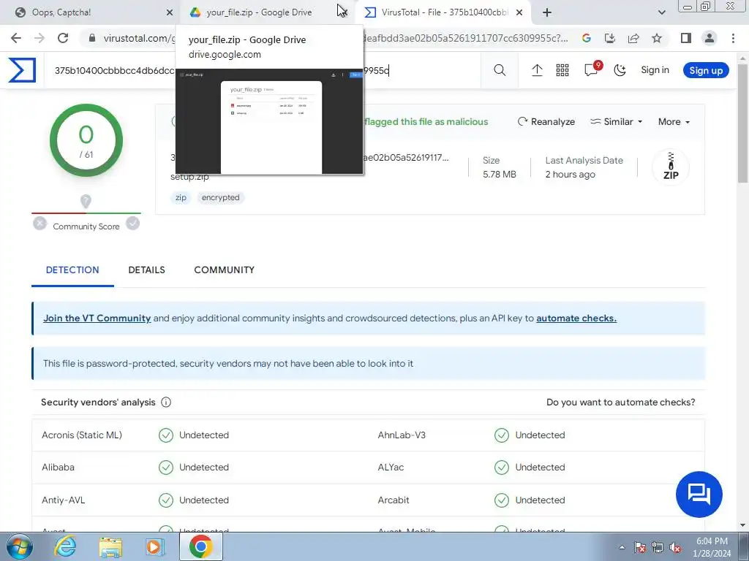
Task: Open the notifications comment icon
Action: pyautogui.click(x=591, y=70)
